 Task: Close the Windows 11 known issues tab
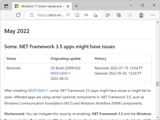[x=68, y=6]
